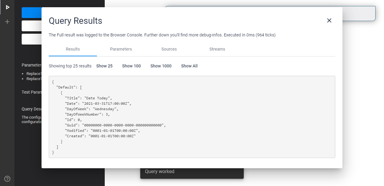The height and width of the screenshot is (186, 384).
Task: Click the blue button in the side panel
Action: pos(32,13)
